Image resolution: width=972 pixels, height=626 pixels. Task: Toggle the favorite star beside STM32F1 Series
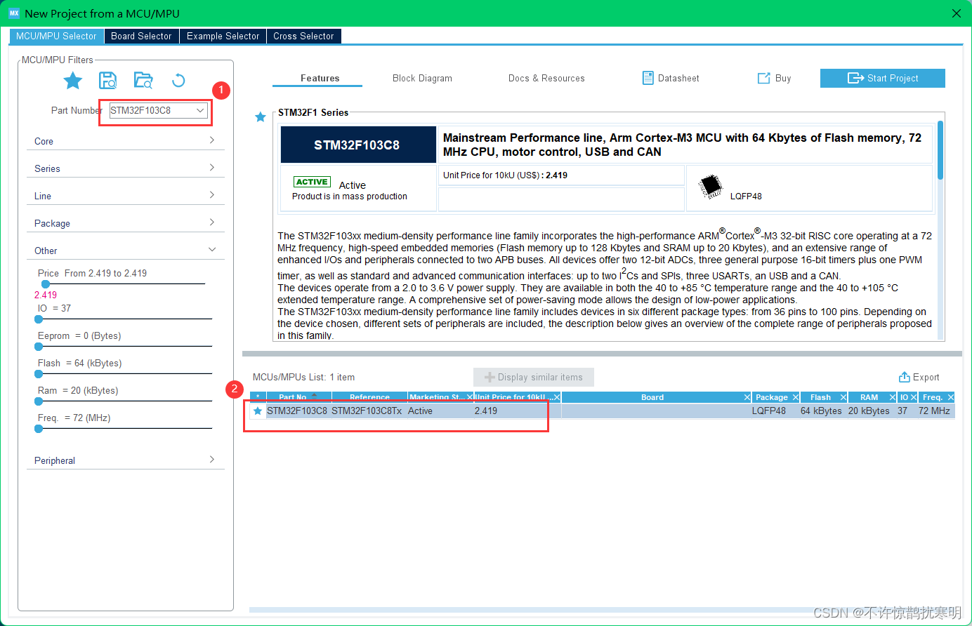pos(261,117)
